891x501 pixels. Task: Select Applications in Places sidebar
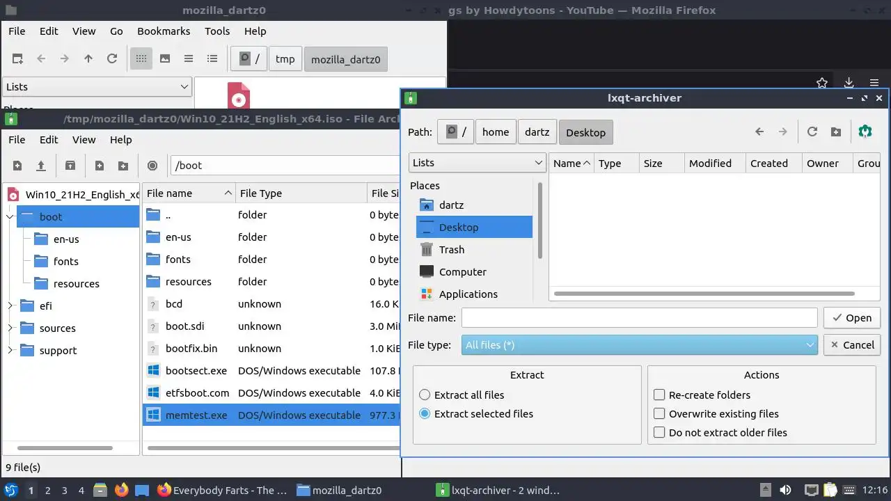point(475,294)
